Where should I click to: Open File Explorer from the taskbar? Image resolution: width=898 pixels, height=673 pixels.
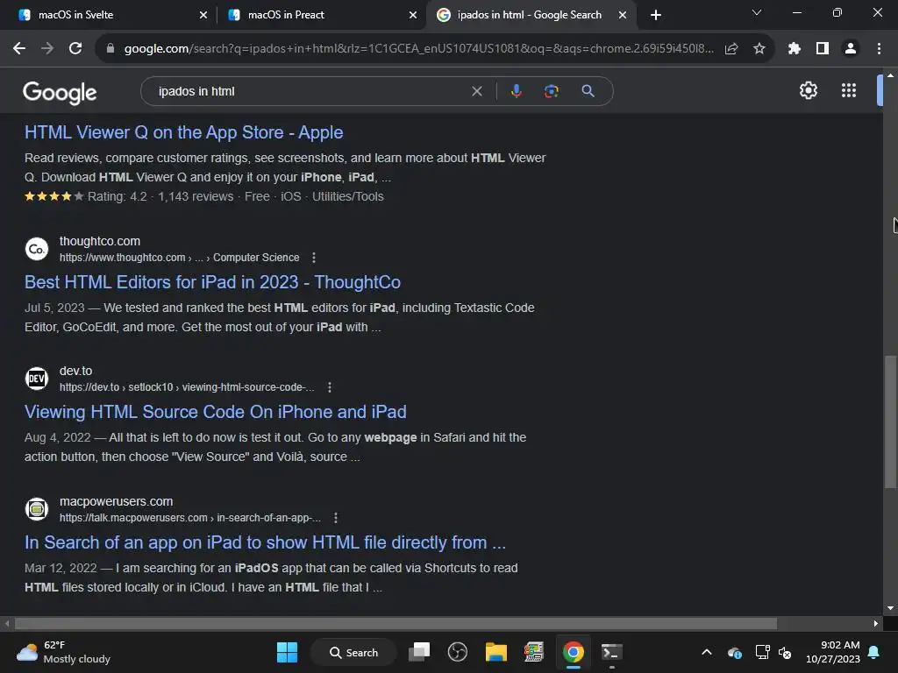(x=496, y=652)
